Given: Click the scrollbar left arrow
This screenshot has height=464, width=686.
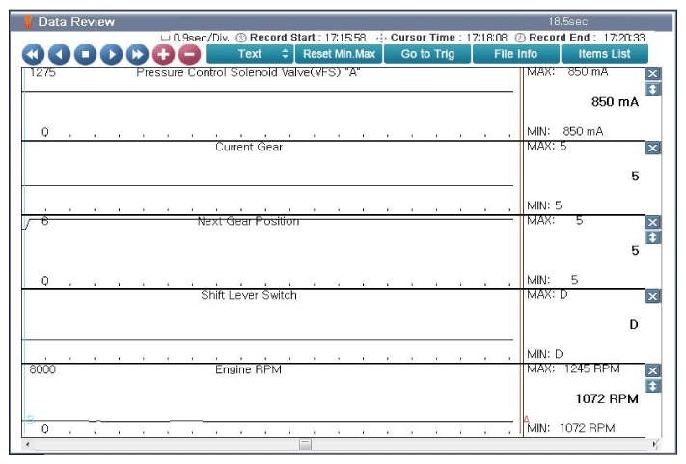Looking at the screenshot, I should (28, 445).
